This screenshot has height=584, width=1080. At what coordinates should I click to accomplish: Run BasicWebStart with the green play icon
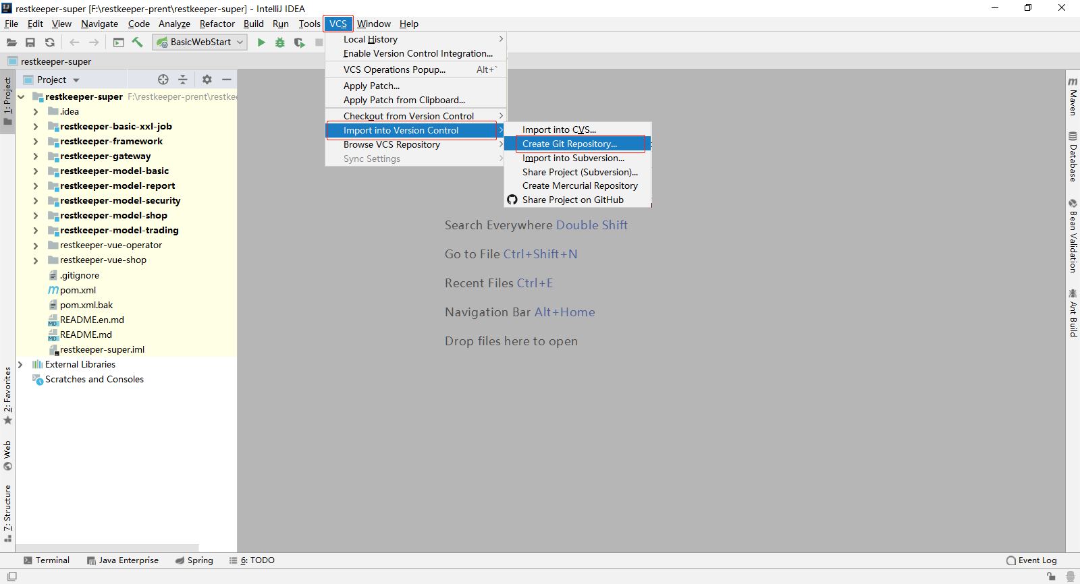(x=261, y=42)
